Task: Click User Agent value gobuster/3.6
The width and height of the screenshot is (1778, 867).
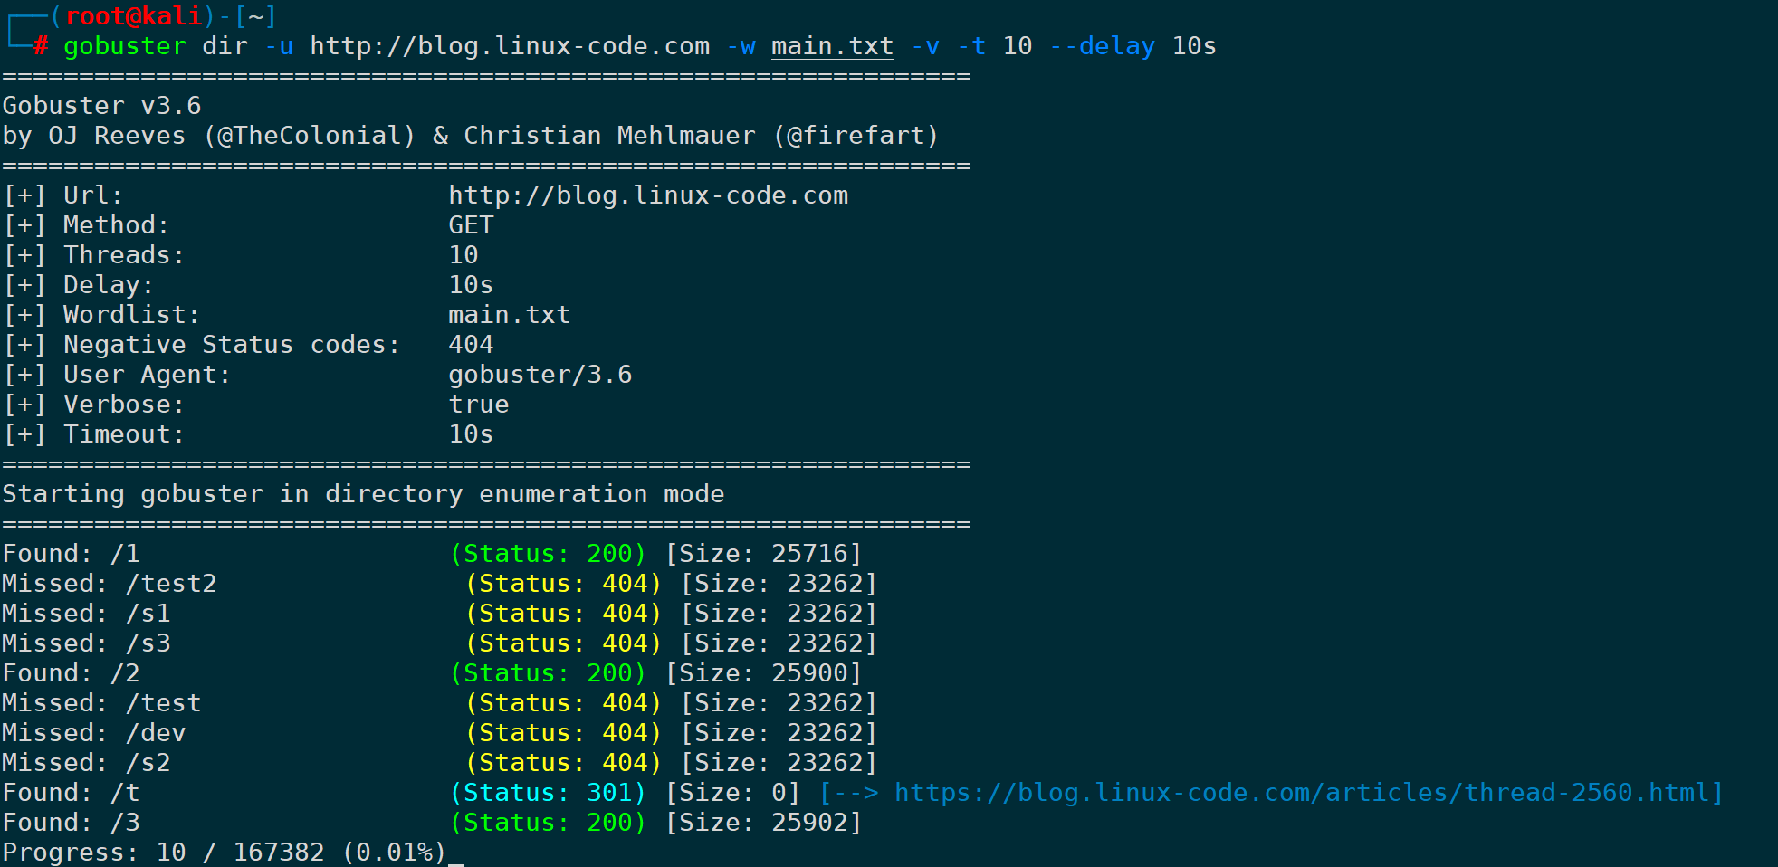Action: (x=540, y=375)
